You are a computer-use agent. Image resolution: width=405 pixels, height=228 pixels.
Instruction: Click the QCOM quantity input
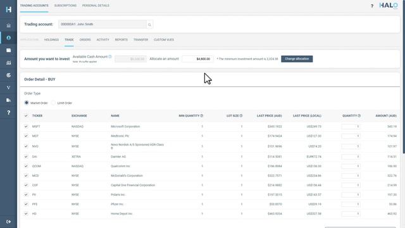pyautogui.click(x=351, y=166)
